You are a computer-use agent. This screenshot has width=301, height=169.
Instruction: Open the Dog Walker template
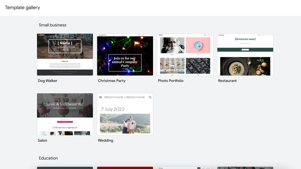(x=65, y=55)
